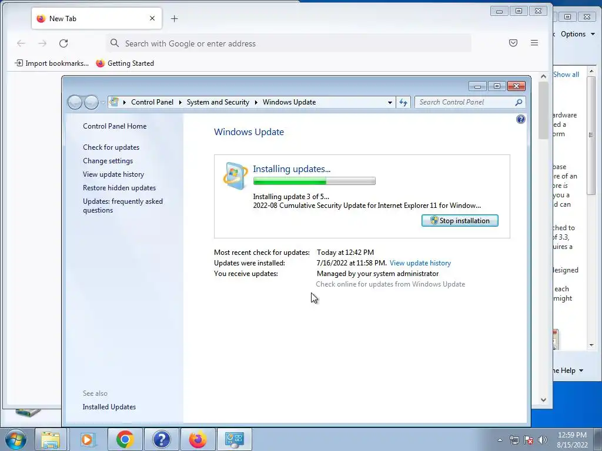The height and width of the screenshot is (451, 602).
Task: Click 'Managed by your system administrator' text
Action: (377, 274)
